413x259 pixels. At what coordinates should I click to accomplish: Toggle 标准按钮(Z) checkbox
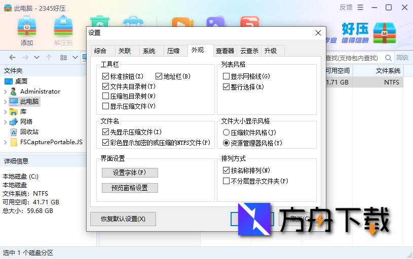tap(105, 76)
